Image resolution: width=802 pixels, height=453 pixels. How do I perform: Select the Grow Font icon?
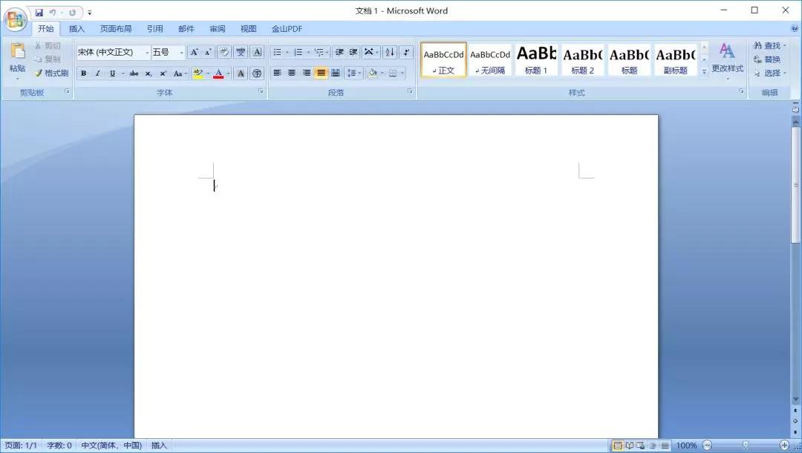(194, 51)
